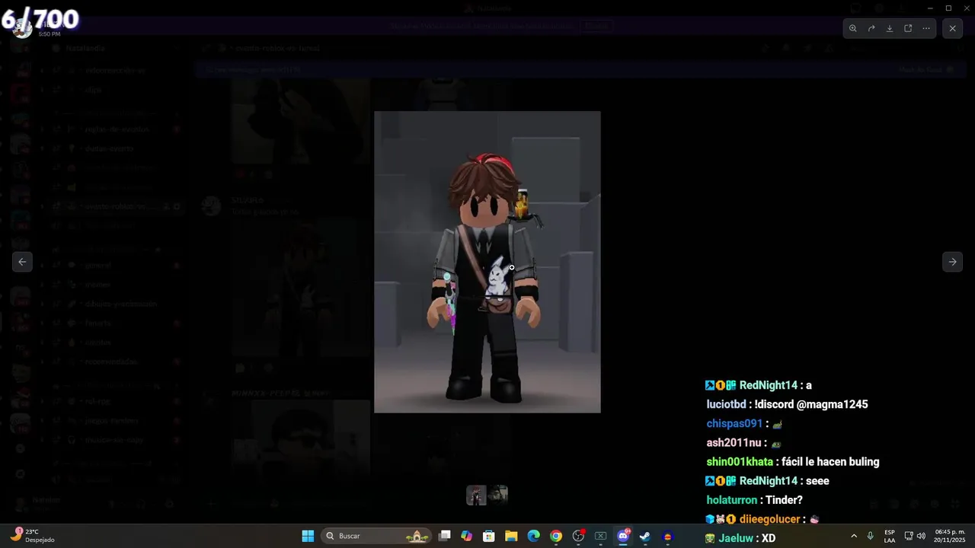Viewport: 975px width, 548px height.
Task: Open Task View on the taskbar
Action: point(445,536)
